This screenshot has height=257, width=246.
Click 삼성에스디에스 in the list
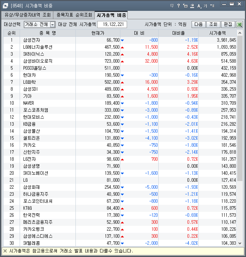pos(38,236)
